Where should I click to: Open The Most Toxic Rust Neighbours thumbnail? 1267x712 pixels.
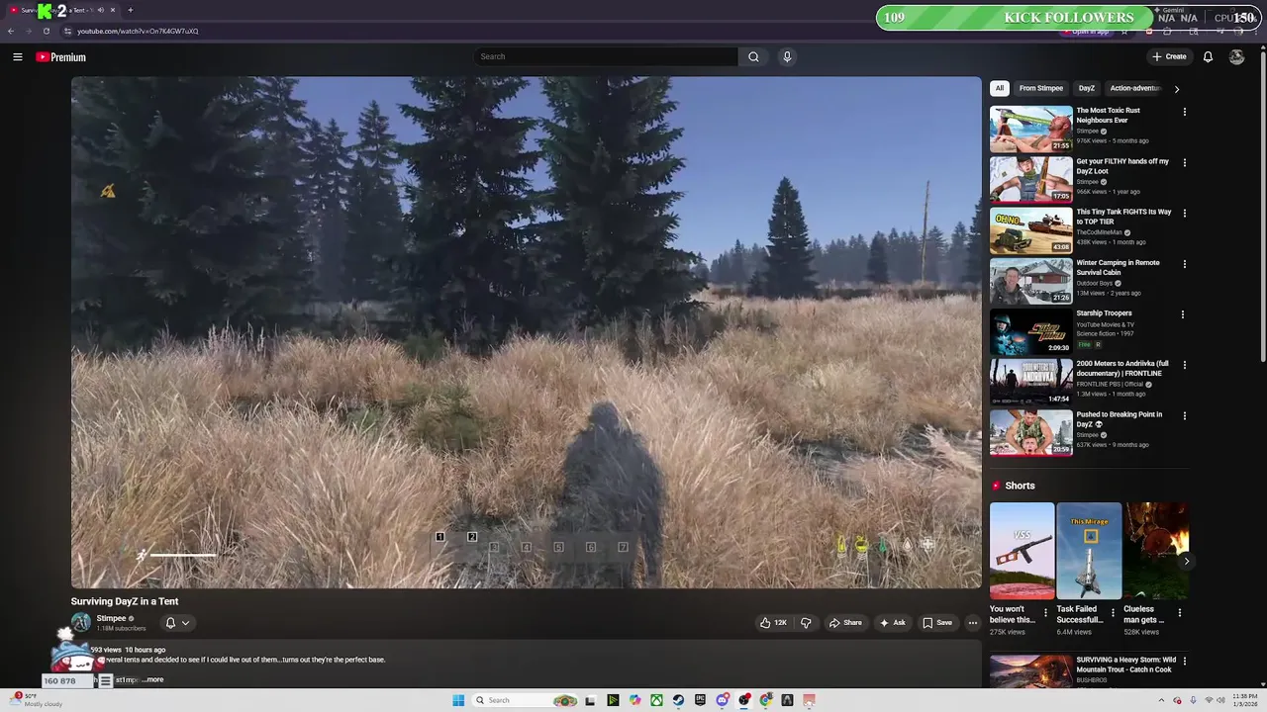[1031, 129]
